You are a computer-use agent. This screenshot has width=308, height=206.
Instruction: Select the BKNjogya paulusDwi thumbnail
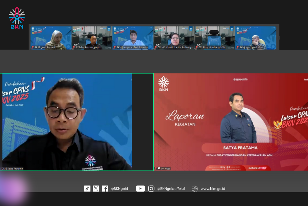coord(256,38)
